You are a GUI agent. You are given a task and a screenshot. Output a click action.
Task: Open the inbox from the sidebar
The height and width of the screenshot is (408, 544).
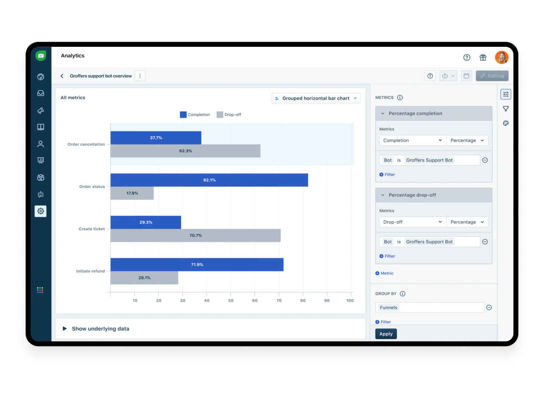(40, 93)
